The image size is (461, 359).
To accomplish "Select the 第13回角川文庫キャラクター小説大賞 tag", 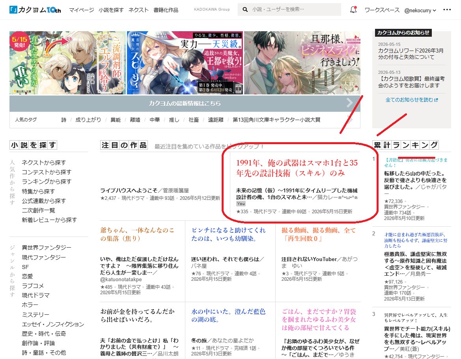I will pos(277,120).
